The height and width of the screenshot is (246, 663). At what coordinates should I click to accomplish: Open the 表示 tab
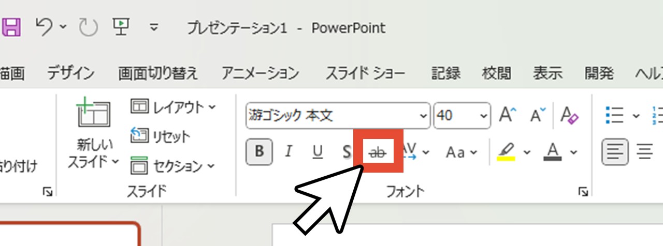click(x=548, y=73)
